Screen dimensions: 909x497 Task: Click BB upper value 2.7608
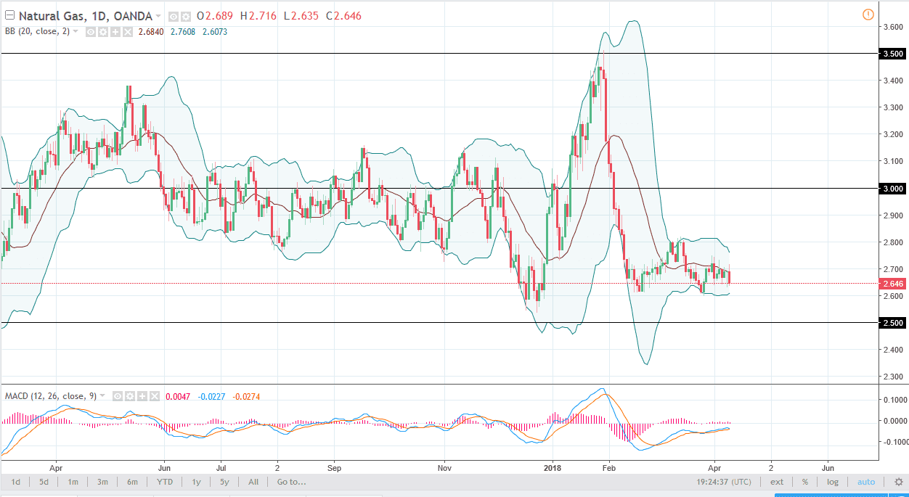(183, 32)
